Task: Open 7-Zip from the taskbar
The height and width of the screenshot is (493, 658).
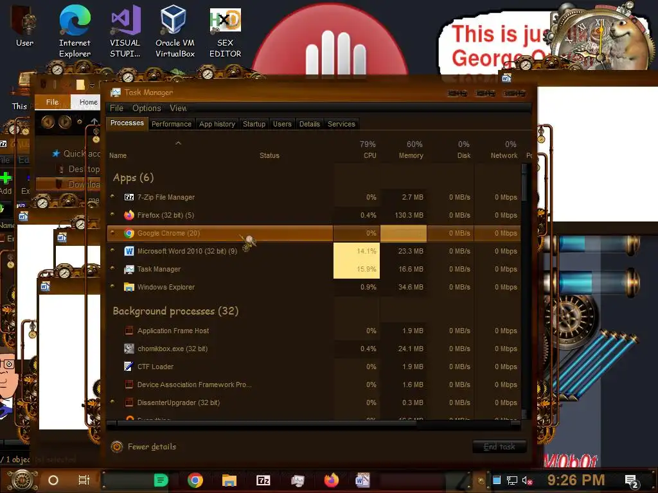Action: click(263, 480)
